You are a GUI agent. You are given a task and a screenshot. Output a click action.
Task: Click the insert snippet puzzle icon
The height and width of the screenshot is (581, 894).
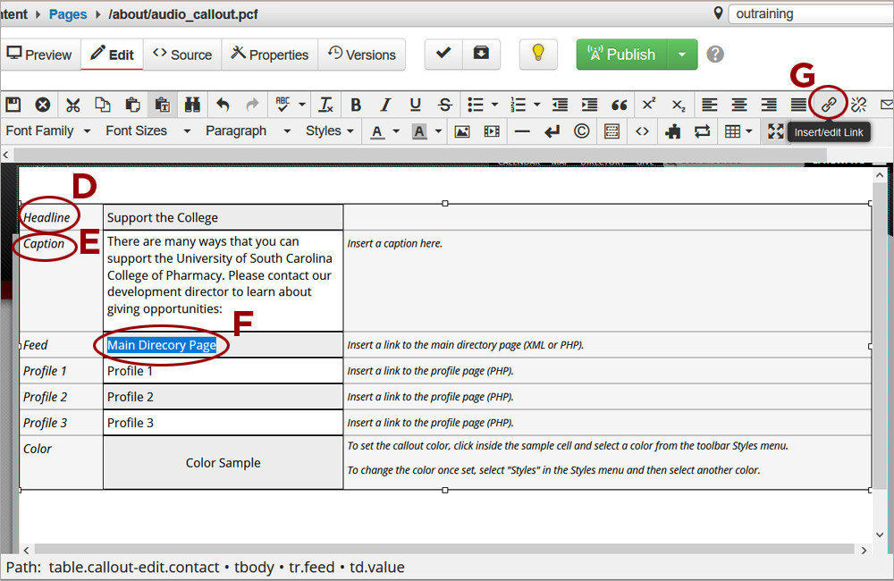pos(672,131)
